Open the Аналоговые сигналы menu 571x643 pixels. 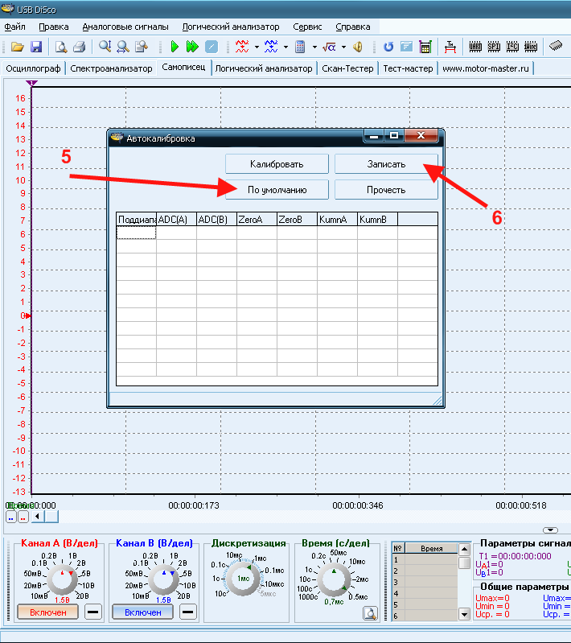coord(125,27)
